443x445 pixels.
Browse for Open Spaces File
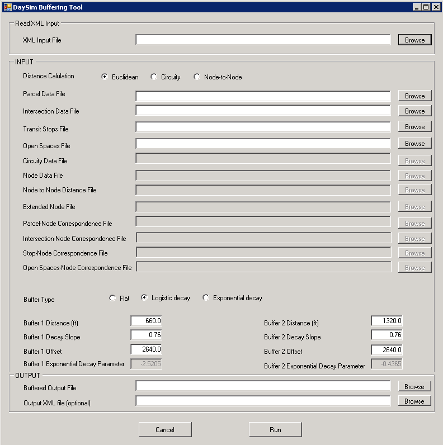(414, 144)
